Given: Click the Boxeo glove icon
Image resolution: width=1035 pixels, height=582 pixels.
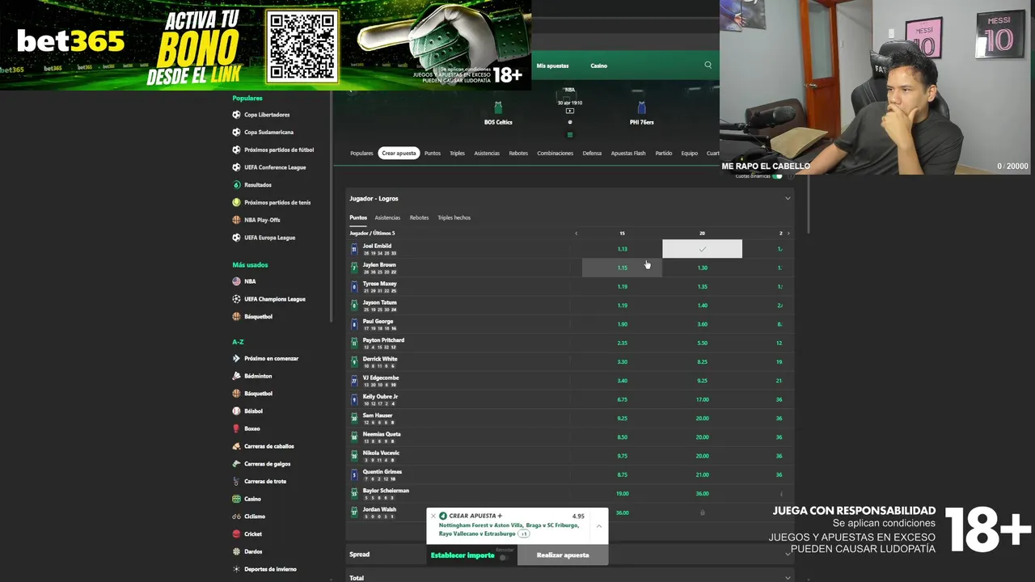Looking at the screenshot, I should (x=236, y=428).
